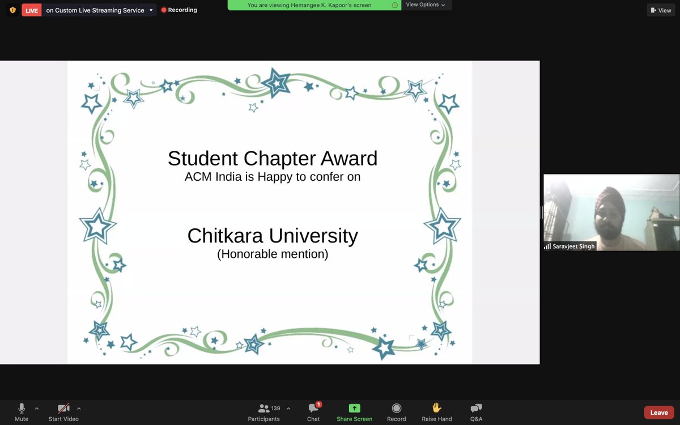
Task: Click the Chitkara University text on slide
Action: pyautogui.click(x=273, y=235)
